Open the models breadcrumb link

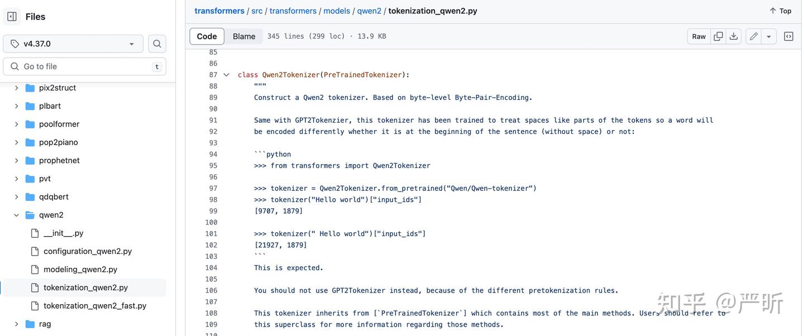pyautogui.click(x=337, y=11)
